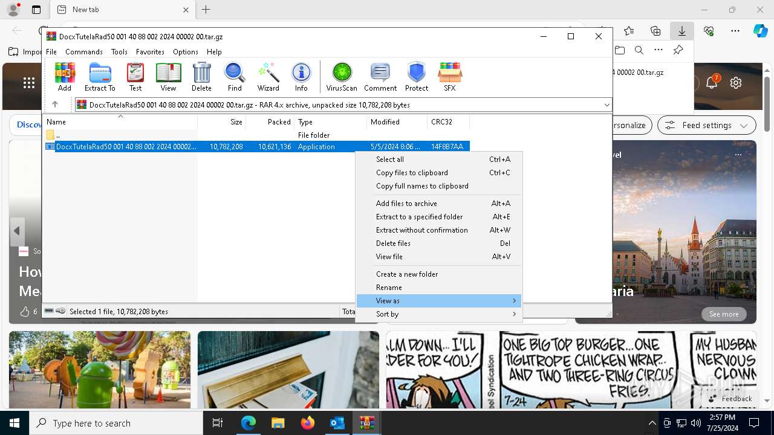The width and height of the screenshot is (774, 435).
Task: Sort by the Modified column header
Action: coord(397,122)
